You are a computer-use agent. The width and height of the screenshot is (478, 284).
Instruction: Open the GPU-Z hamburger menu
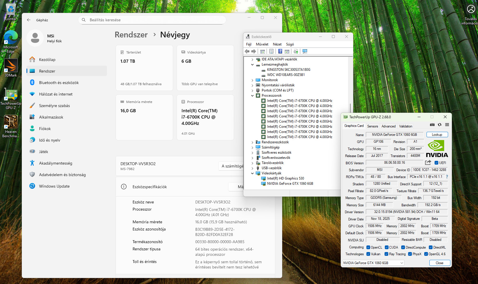[x=447, y=125]
